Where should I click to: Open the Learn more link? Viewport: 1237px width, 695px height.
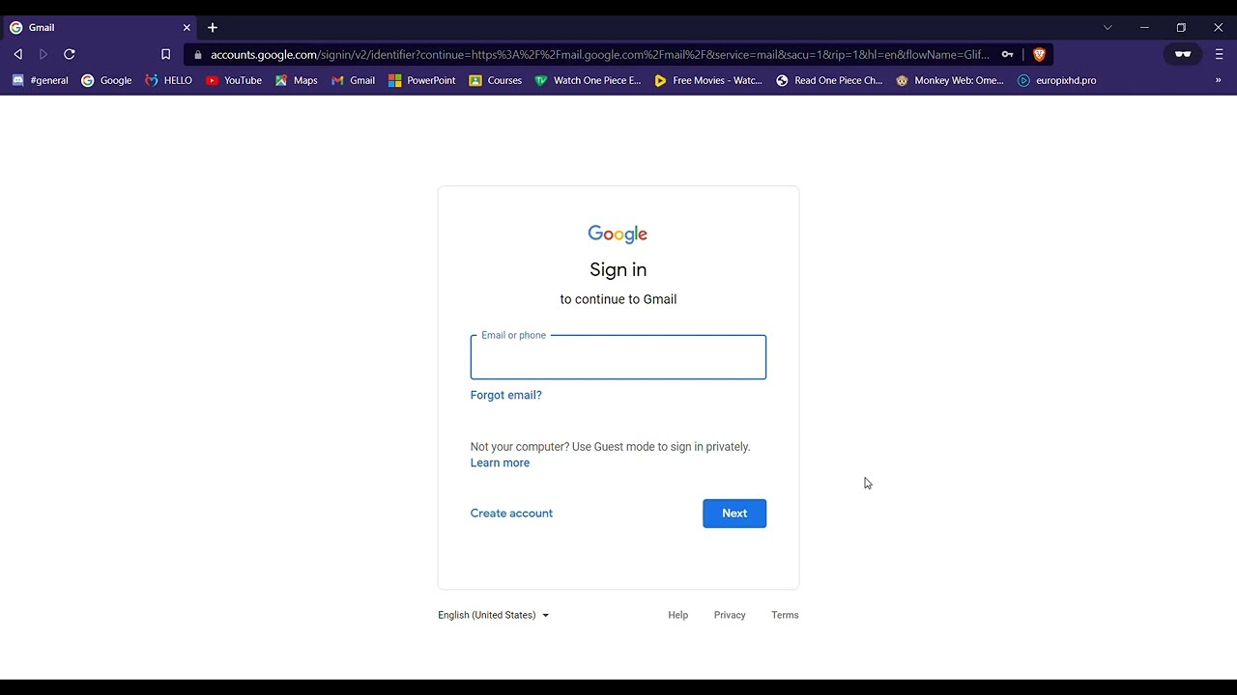[x=500, y=463]
